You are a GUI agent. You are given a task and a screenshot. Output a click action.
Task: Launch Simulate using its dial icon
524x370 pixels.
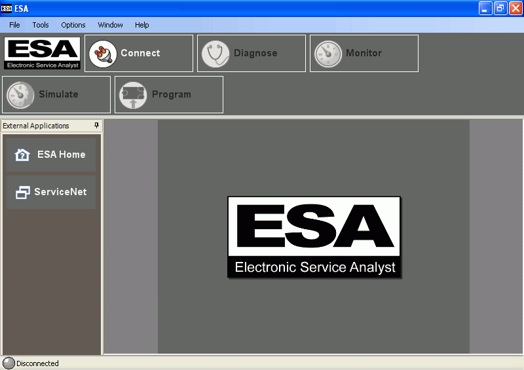coord(20,95)
